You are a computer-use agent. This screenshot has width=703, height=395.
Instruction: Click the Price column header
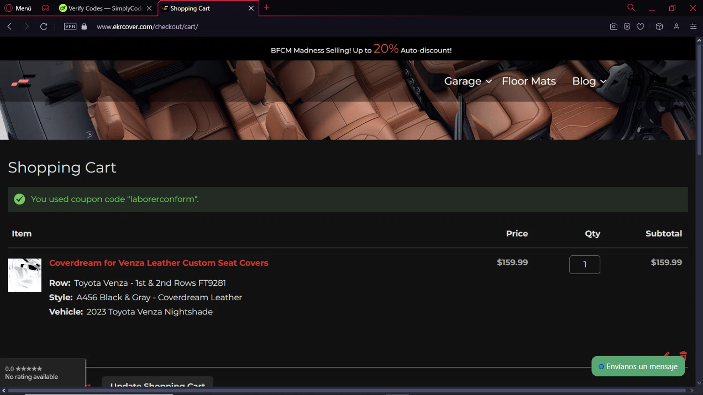pos(517,233)
